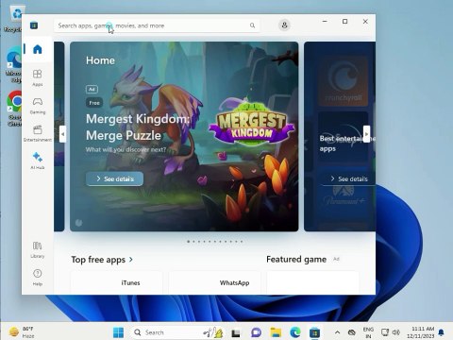The image size is (453, 340).
Task: Open Google Chrome desktop shortcut
Action: click(x=14, y=109)
